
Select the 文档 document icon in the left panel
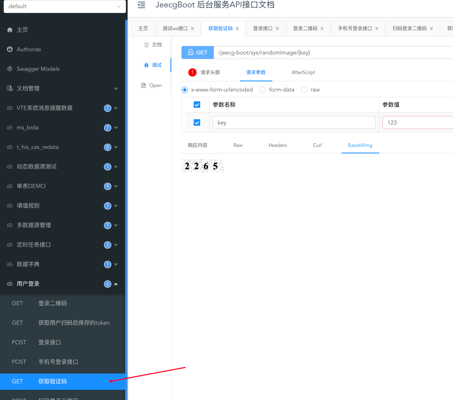coord(148,44)
